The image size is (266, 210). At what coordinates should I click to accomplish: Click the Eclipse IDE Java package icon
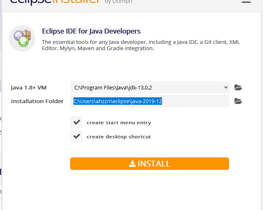[22, 39]
